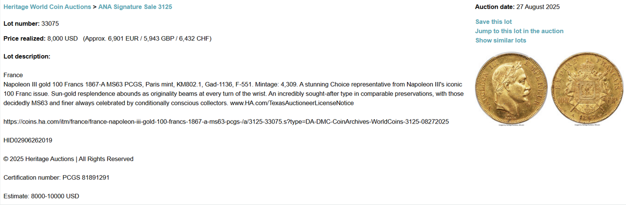Click the Save this lot link

[493, 21]
